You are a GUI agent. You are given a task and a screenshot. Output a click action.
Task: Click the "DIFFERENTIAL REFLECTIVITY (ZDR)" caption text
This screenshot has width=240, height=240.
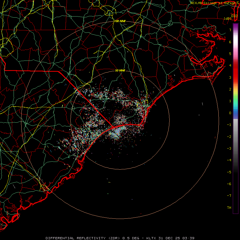coord(83,238)
